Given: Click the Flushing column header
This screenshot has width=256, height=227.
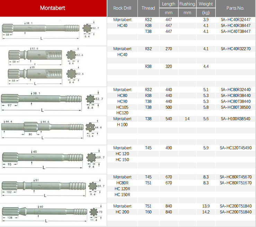Looking at the screenshot, I should 187,4.
